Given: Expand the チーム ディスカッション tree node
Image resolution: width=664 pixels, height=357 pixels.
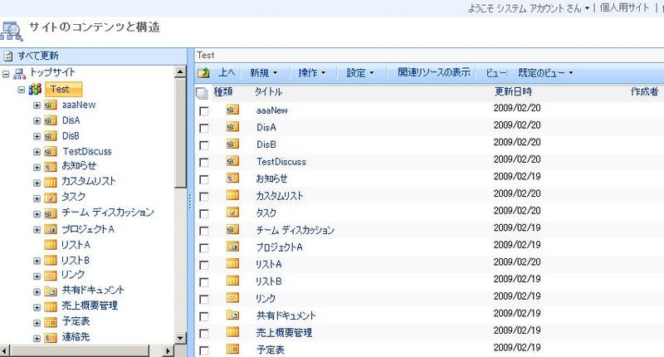Looking at the screenshot, I should point(37,214).
